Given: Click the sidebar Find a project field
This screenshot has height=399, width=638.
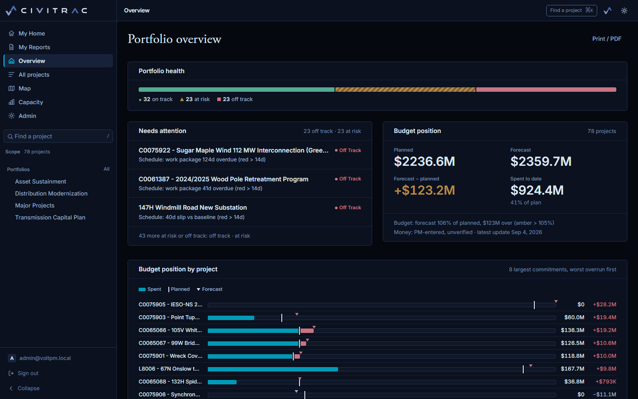Looking at the screenshot, I should (58, 136).
